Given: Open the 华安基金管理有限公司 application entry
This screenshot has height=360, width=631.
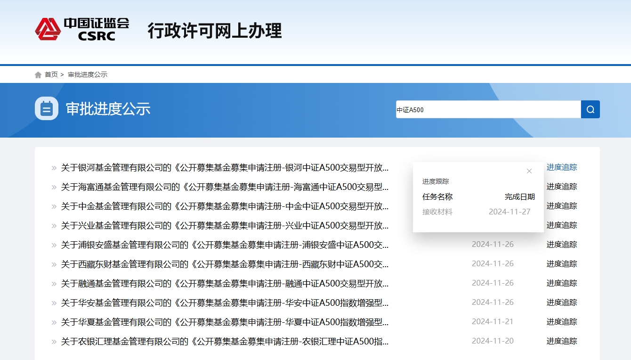Looking at the screenshot, I should [x=225, y=303].
